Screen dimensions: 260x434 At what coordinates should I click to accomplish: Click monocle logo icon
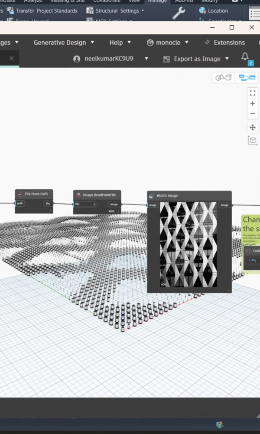point(150,43)
